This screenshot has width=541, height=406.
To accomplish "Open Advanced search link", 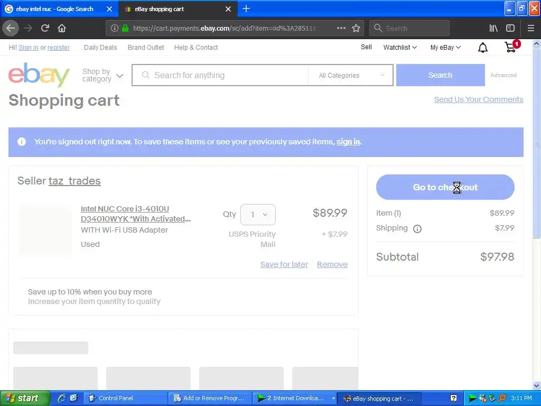I will tap(503, 75).
